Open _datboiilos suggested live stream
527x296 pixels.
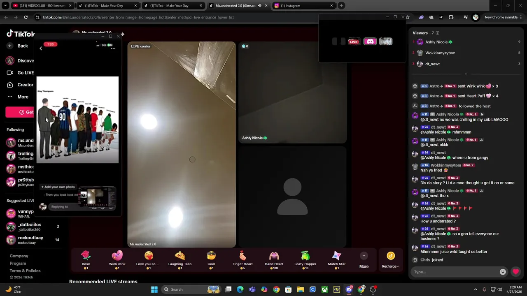[33, 227]
